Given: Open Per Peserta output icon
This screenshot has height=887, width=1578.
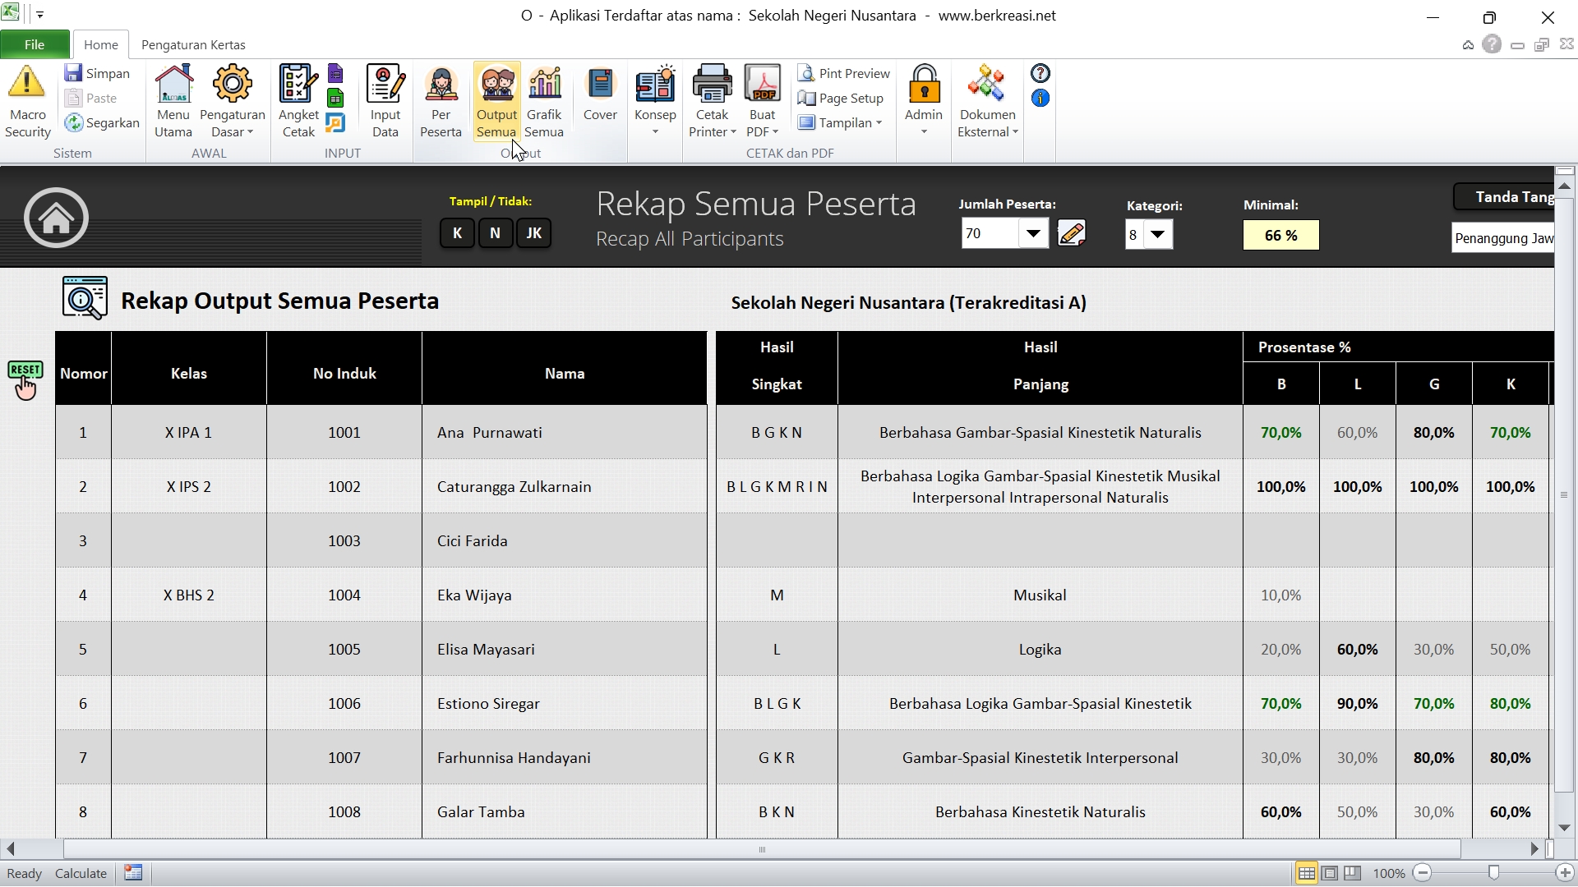Looking at the screenshot, I should coord(441,85).
